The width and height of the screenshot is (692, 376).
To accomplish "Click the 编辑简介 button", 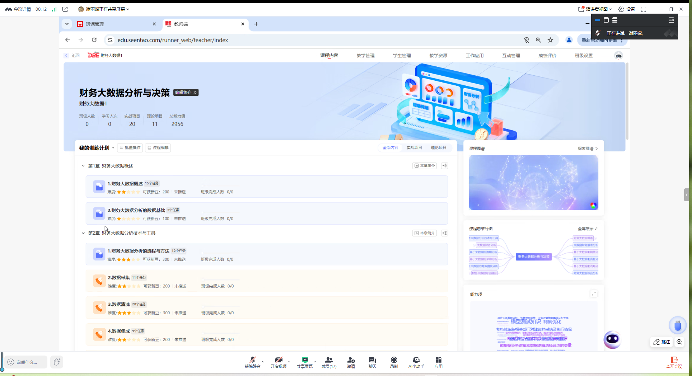I will point(186,93).
